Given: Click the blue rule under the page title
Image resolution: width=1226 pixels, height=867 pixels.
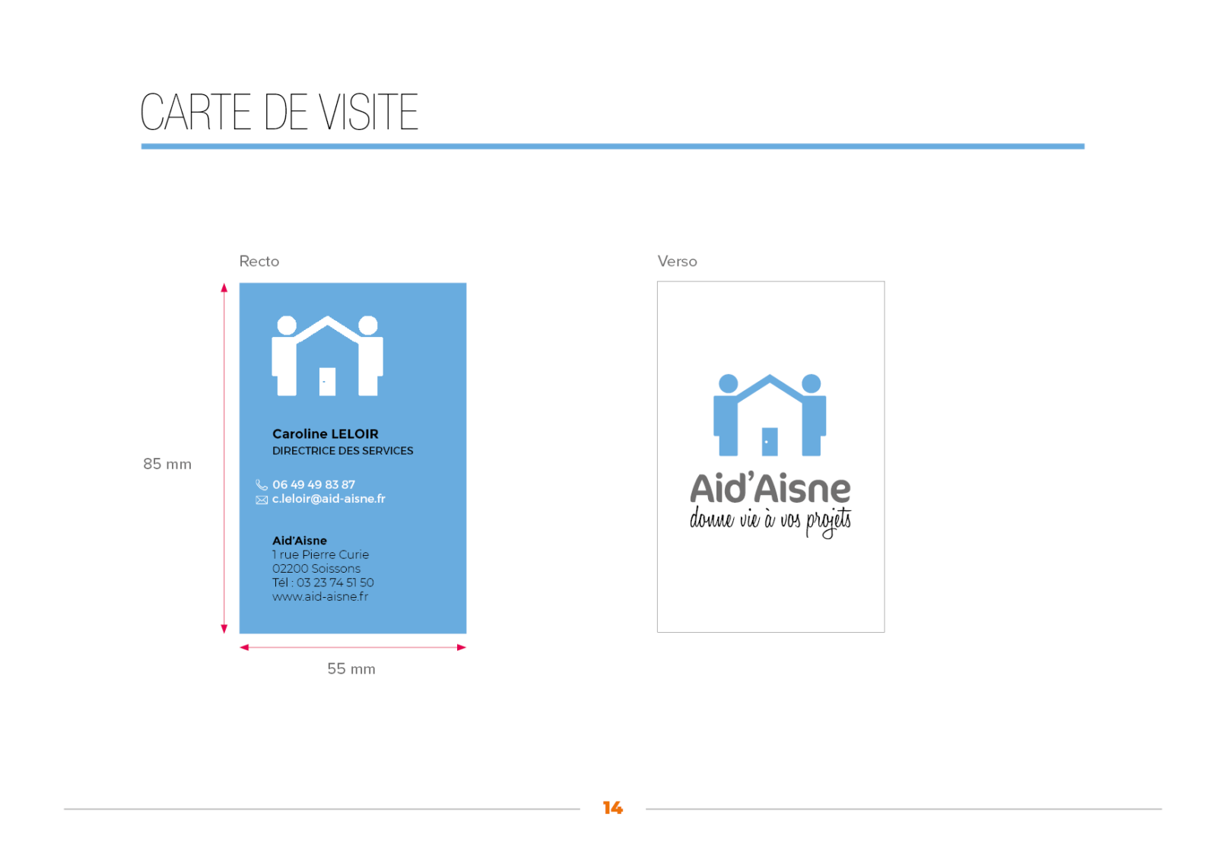Looking at the screenshot, I should coord(612,146).
